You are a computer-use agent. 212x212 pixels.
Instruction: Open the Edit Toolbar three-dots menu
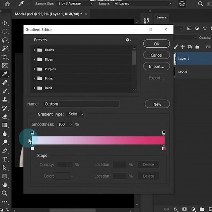4,202
